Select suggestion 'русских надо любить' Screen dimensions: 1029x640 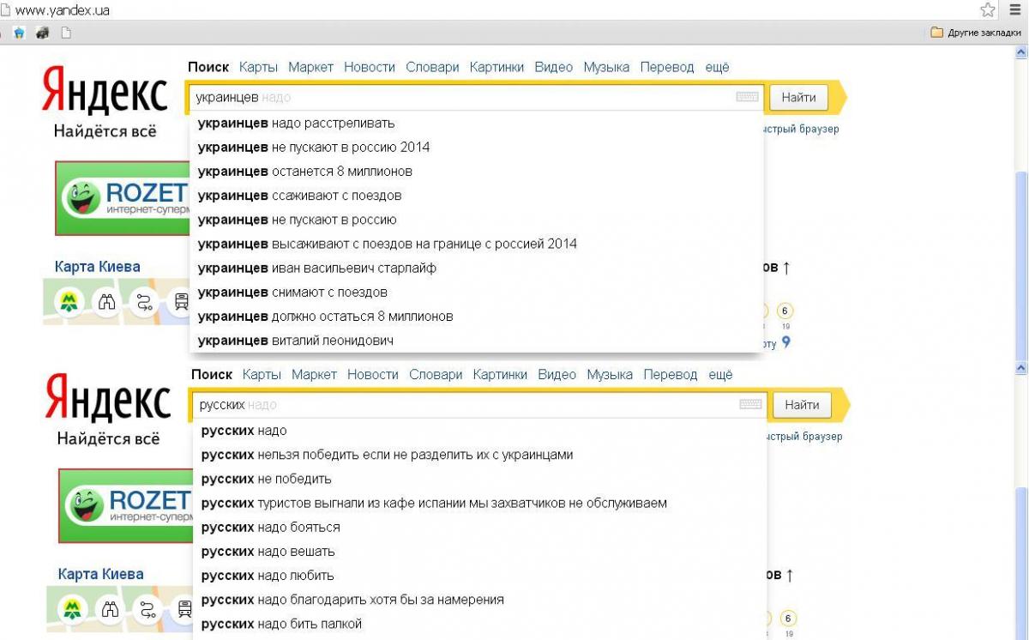click(480, 575)
